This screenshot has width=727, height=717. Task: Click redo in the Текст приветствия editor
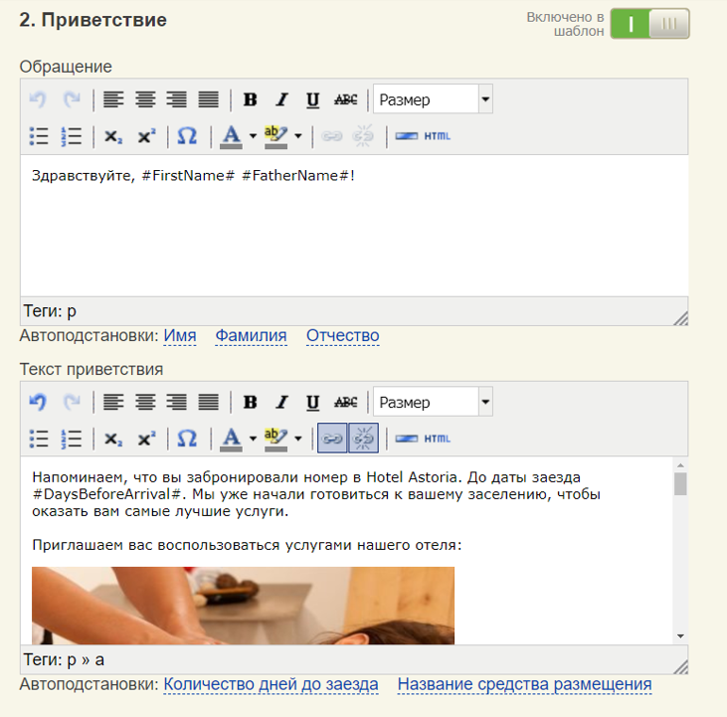[72, 402]
